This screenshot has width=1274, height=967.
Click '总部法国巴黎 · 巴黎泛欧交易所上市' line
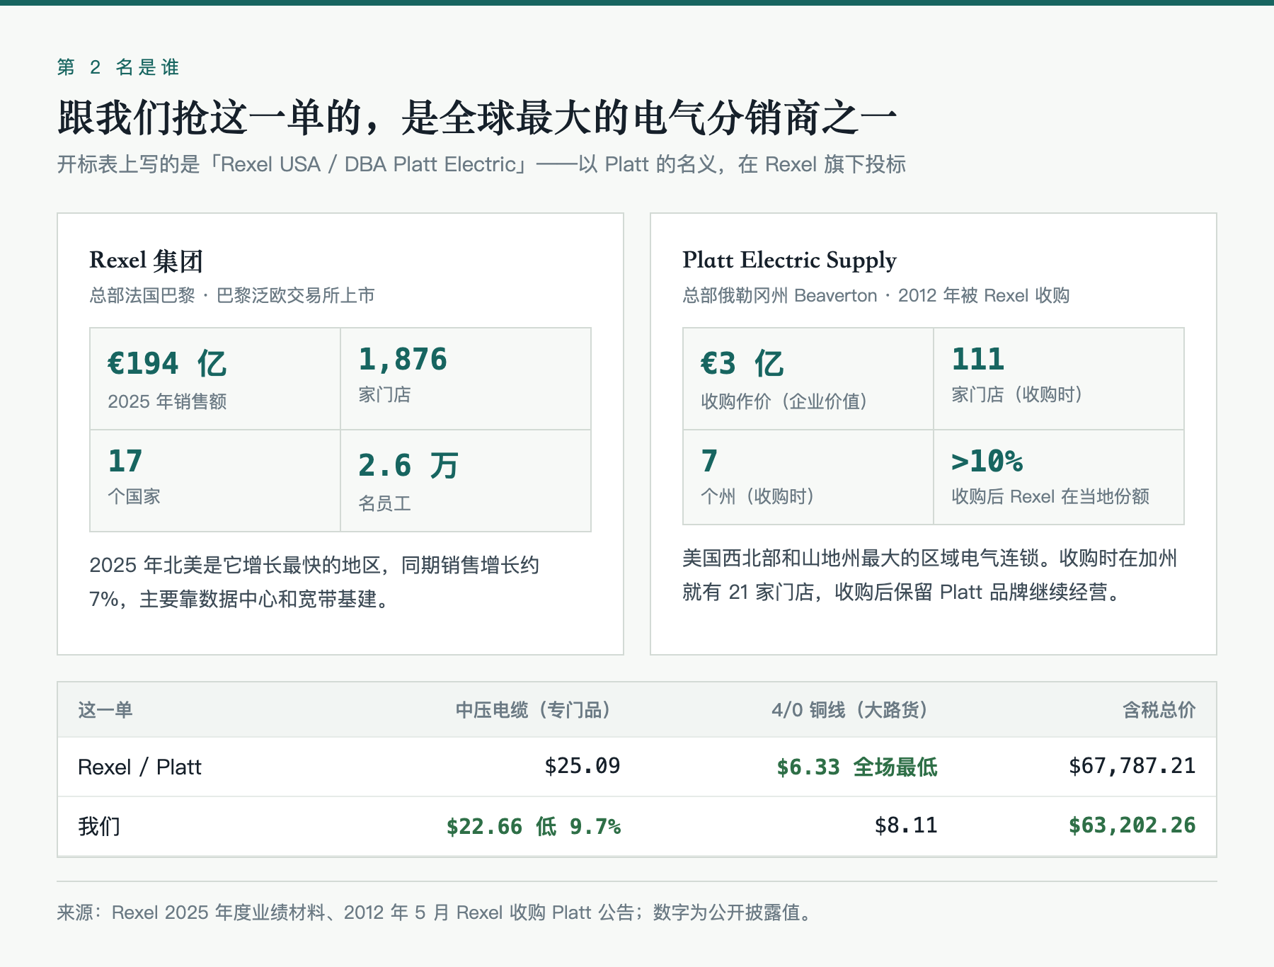click(x=232, y=295)
